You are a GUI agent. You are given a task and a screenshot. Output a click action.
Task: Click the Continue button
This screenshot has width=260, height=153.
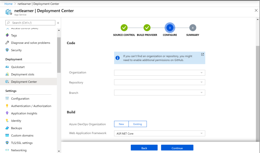pos(177,148)
